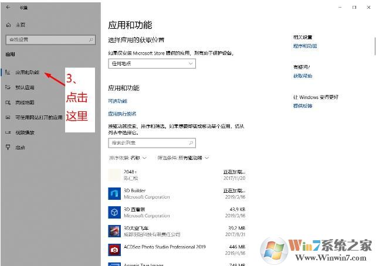Click the 视频播放 sidebar icon
This screenshot has height=266, width=376.
(8, 132)
